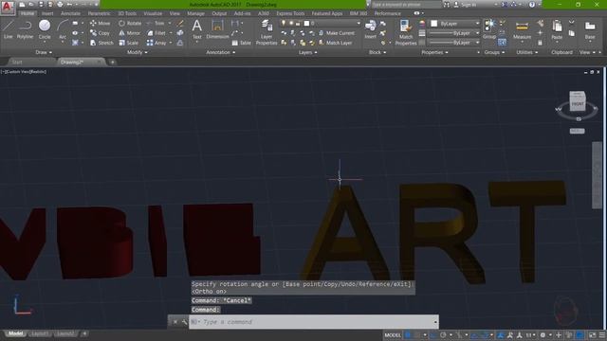
Task: Click Sign In button
Action: tap(466, 5)
